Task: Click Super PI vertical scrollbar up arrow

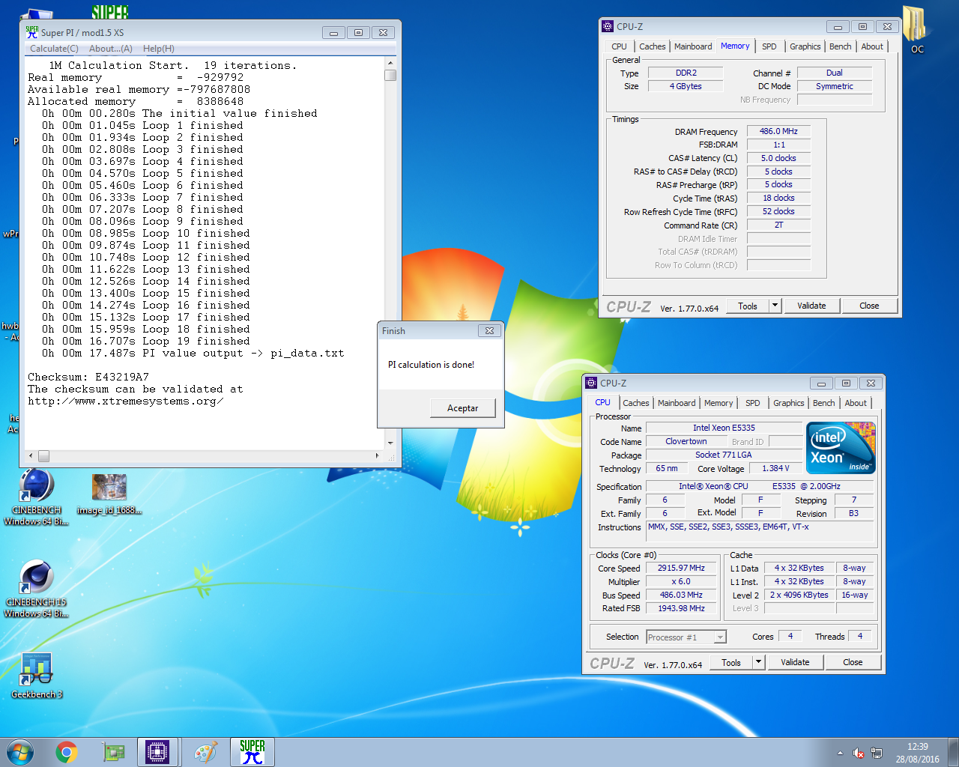Action: click(390, 64)
